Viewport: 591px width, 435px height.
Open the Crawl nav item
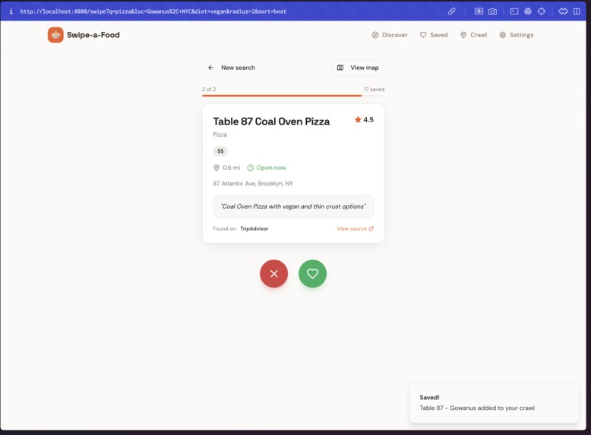(474, 35)
